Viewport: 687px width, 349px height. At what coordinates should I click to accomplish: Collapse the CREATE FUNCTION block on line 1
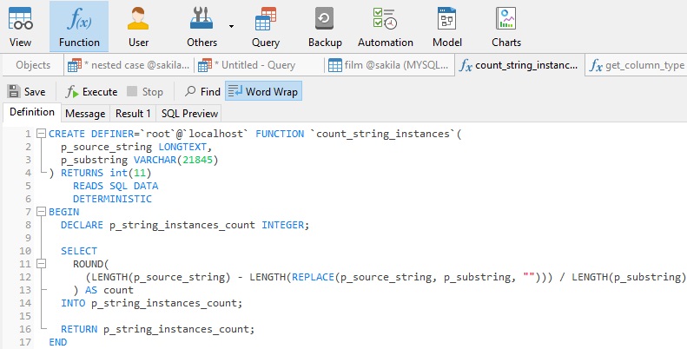point(41,134)
